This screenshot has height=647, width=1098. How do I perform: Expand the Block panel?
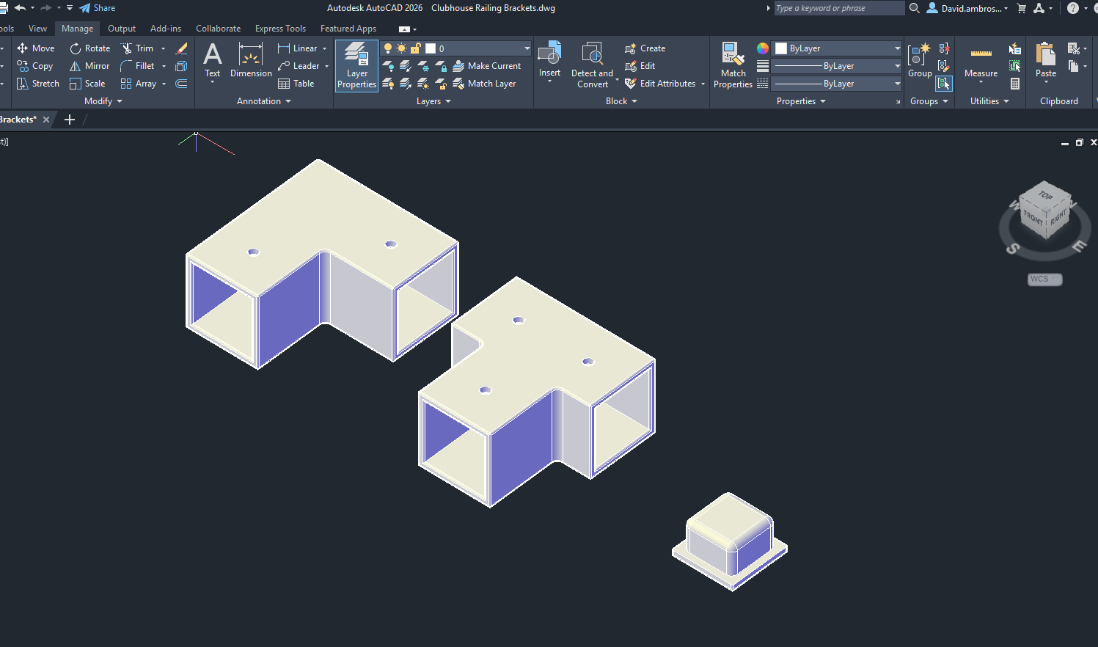621,101
